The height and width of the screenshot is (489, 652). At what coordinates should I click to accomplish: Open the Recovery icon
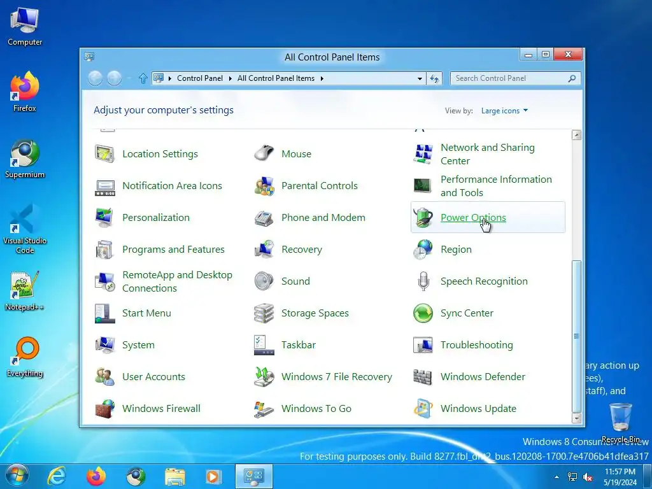tap(264, 250)
